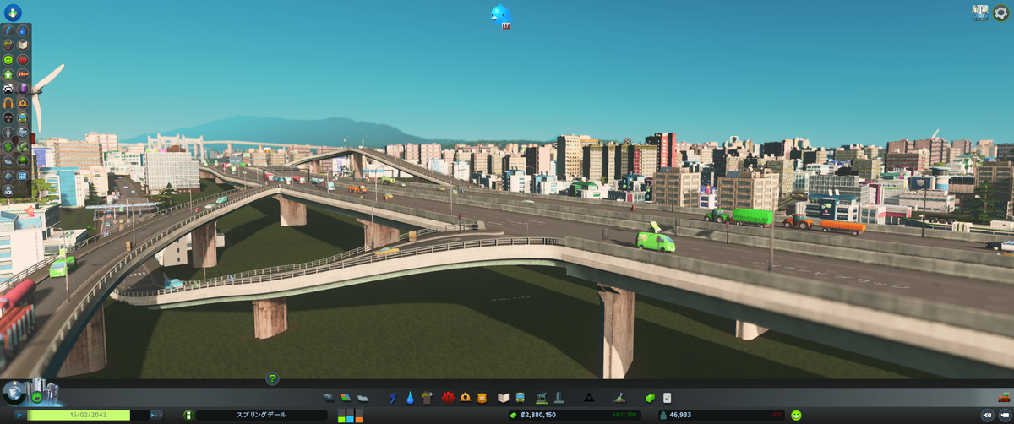1014x424 pixels.
Task: Click the weekly income +12,290
Action: pos(624,415)
